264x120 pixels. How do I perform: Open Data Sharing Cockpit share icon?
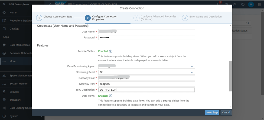[x=4, y=108]
